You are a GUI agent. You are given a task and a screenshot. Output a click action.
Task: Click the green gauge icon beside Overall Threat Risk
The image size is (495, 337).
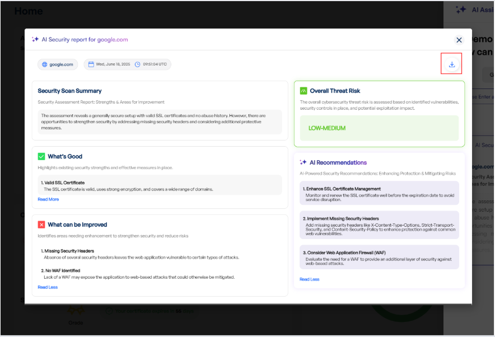(x=303, y=91)
